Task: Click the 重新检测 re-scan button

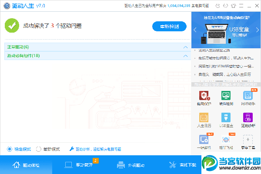Action: [x=169, y=26]
